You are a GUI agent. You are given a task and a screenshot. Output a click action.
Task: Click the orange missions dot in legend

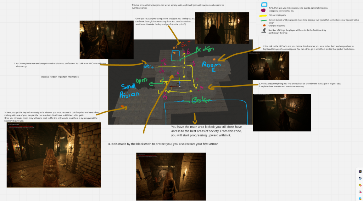click(x=264, y=25)
